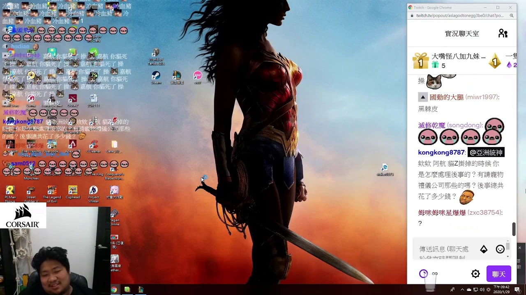Click username 國動的大腿 in chat

[x=446, y=97]
